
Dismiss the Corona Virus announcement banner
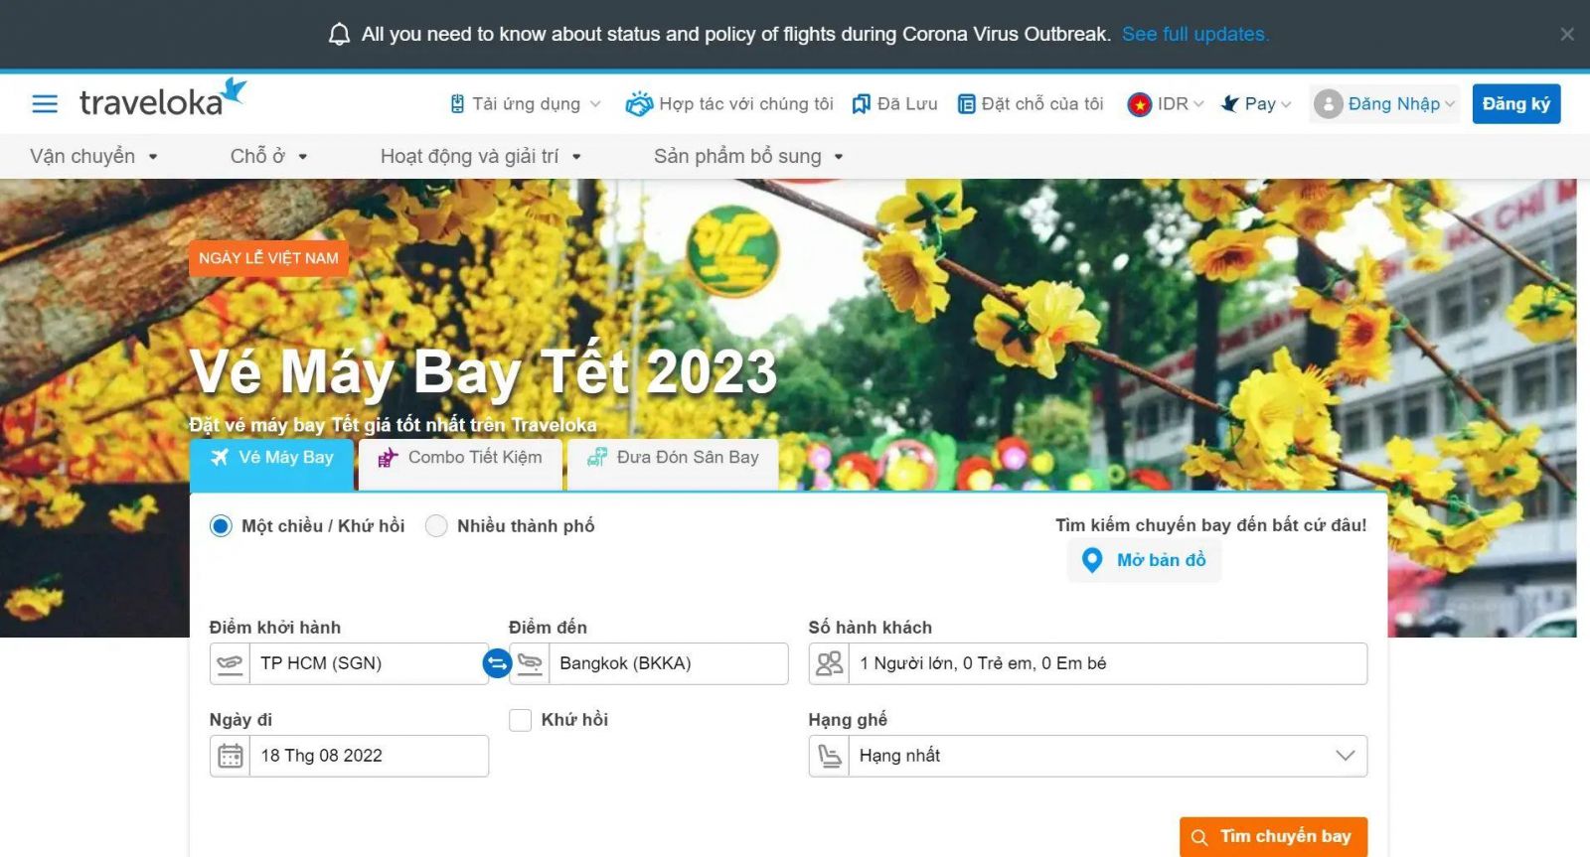coord(1567,34)
